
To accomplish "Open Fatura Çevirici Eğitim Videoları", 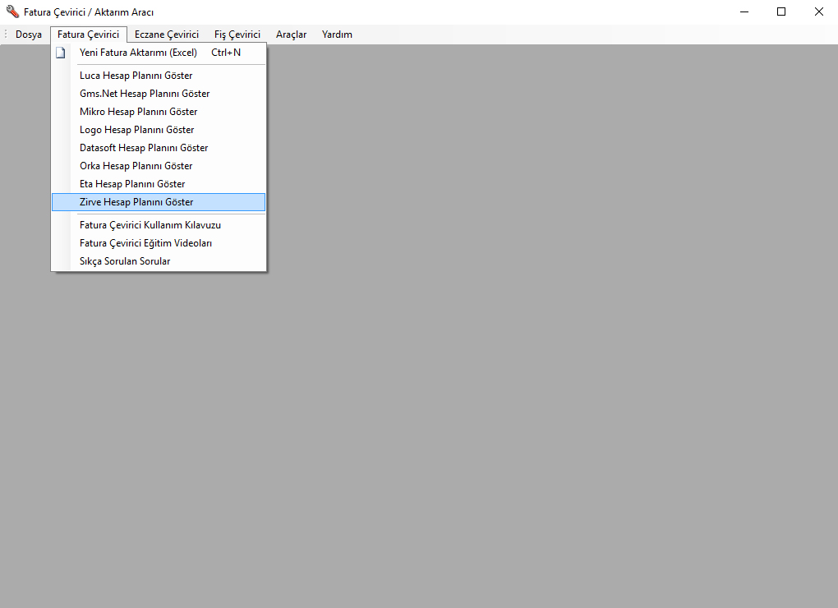I will pos(159,244).
